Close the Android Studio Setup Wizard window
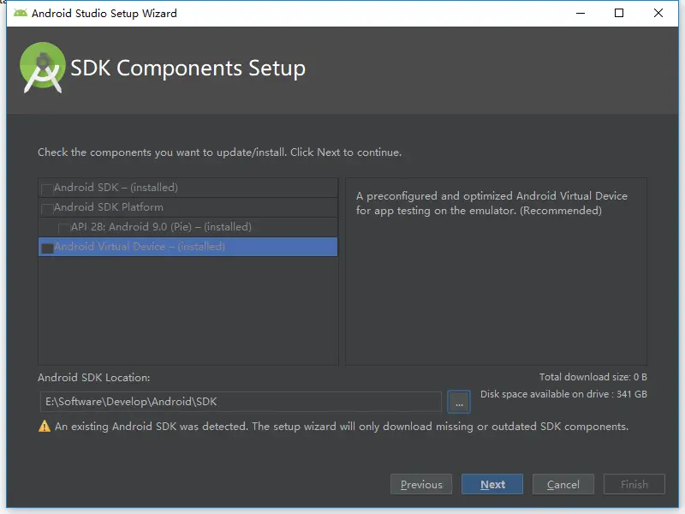Image resolution: width=685 pixels, height=514 pixels. coord(658,13)
